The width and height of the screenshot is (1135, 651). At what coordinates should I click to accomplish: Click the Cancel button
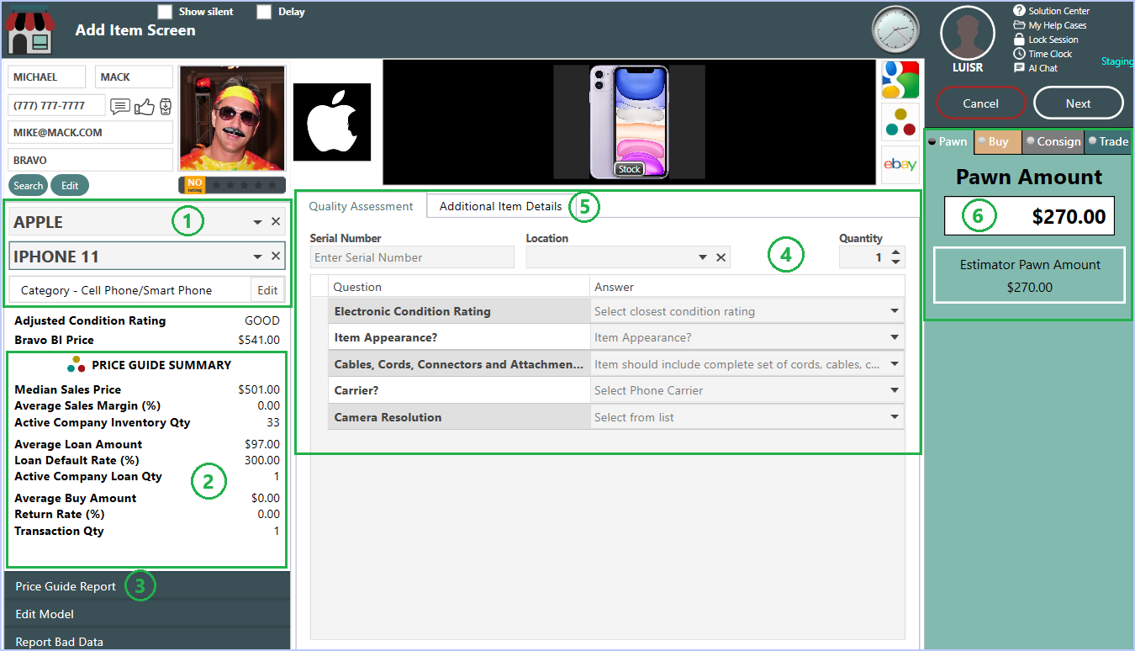click(980, 103)
